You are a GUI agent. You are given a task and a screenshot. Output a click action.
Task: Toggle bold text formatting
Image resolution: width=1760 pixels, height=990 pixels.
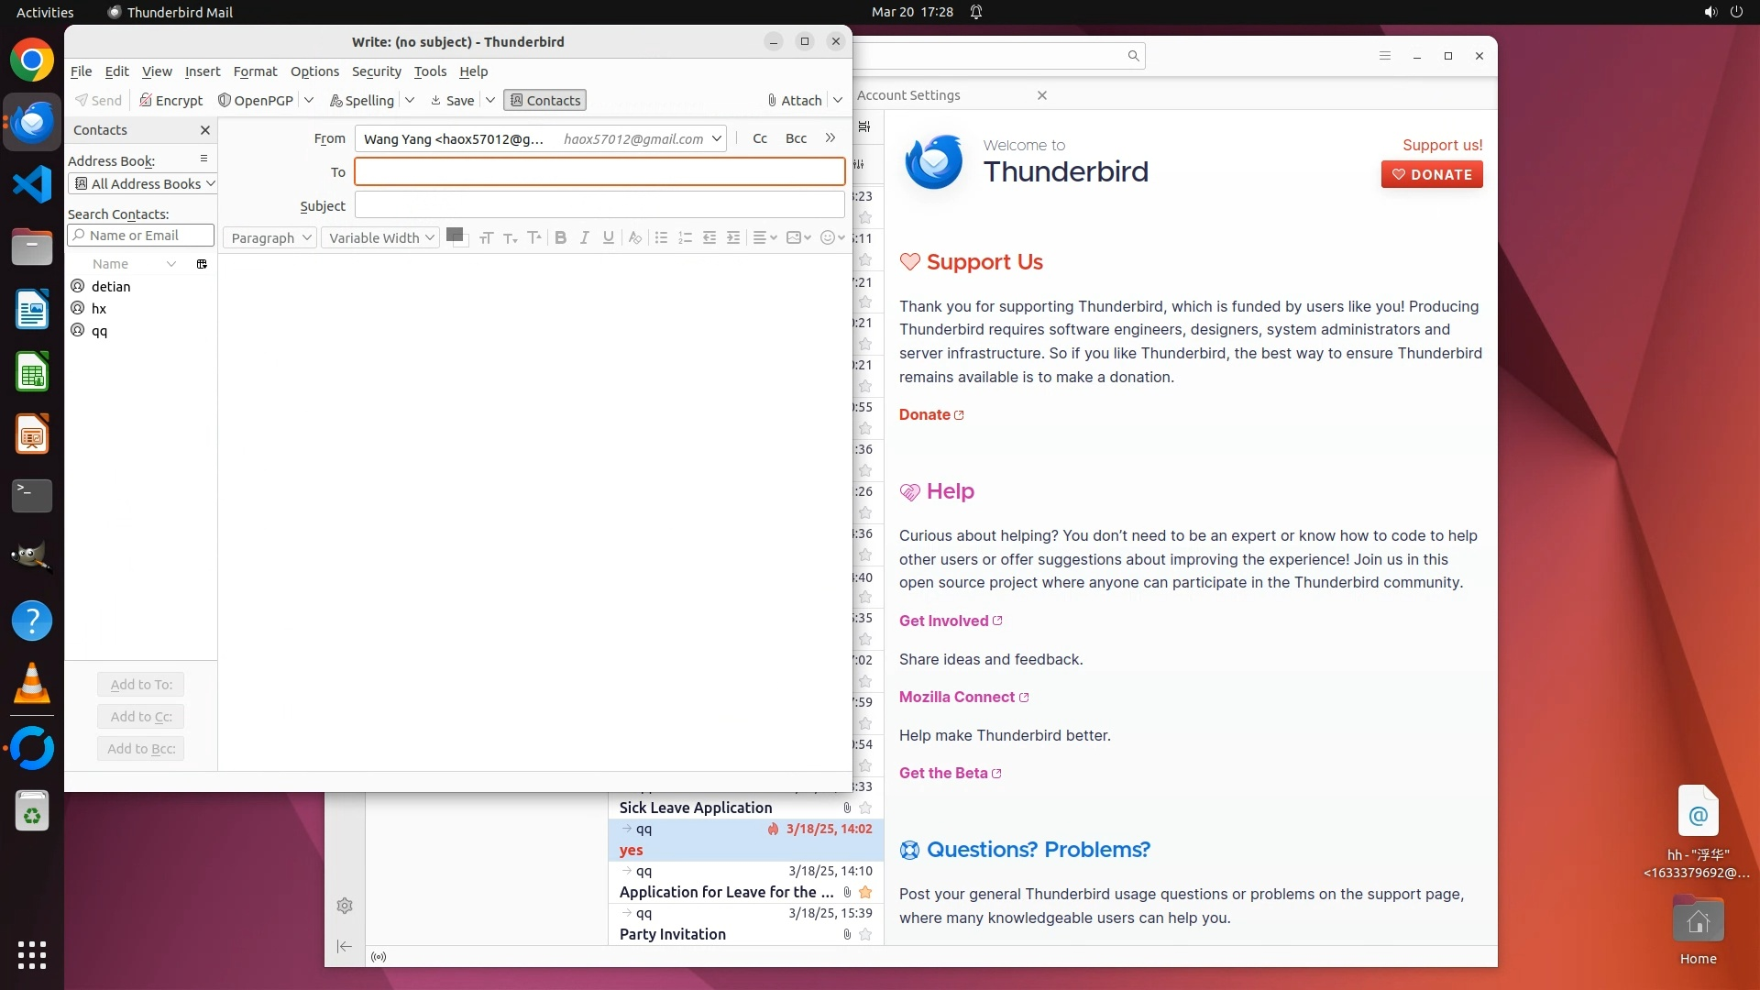coord(560,237)
